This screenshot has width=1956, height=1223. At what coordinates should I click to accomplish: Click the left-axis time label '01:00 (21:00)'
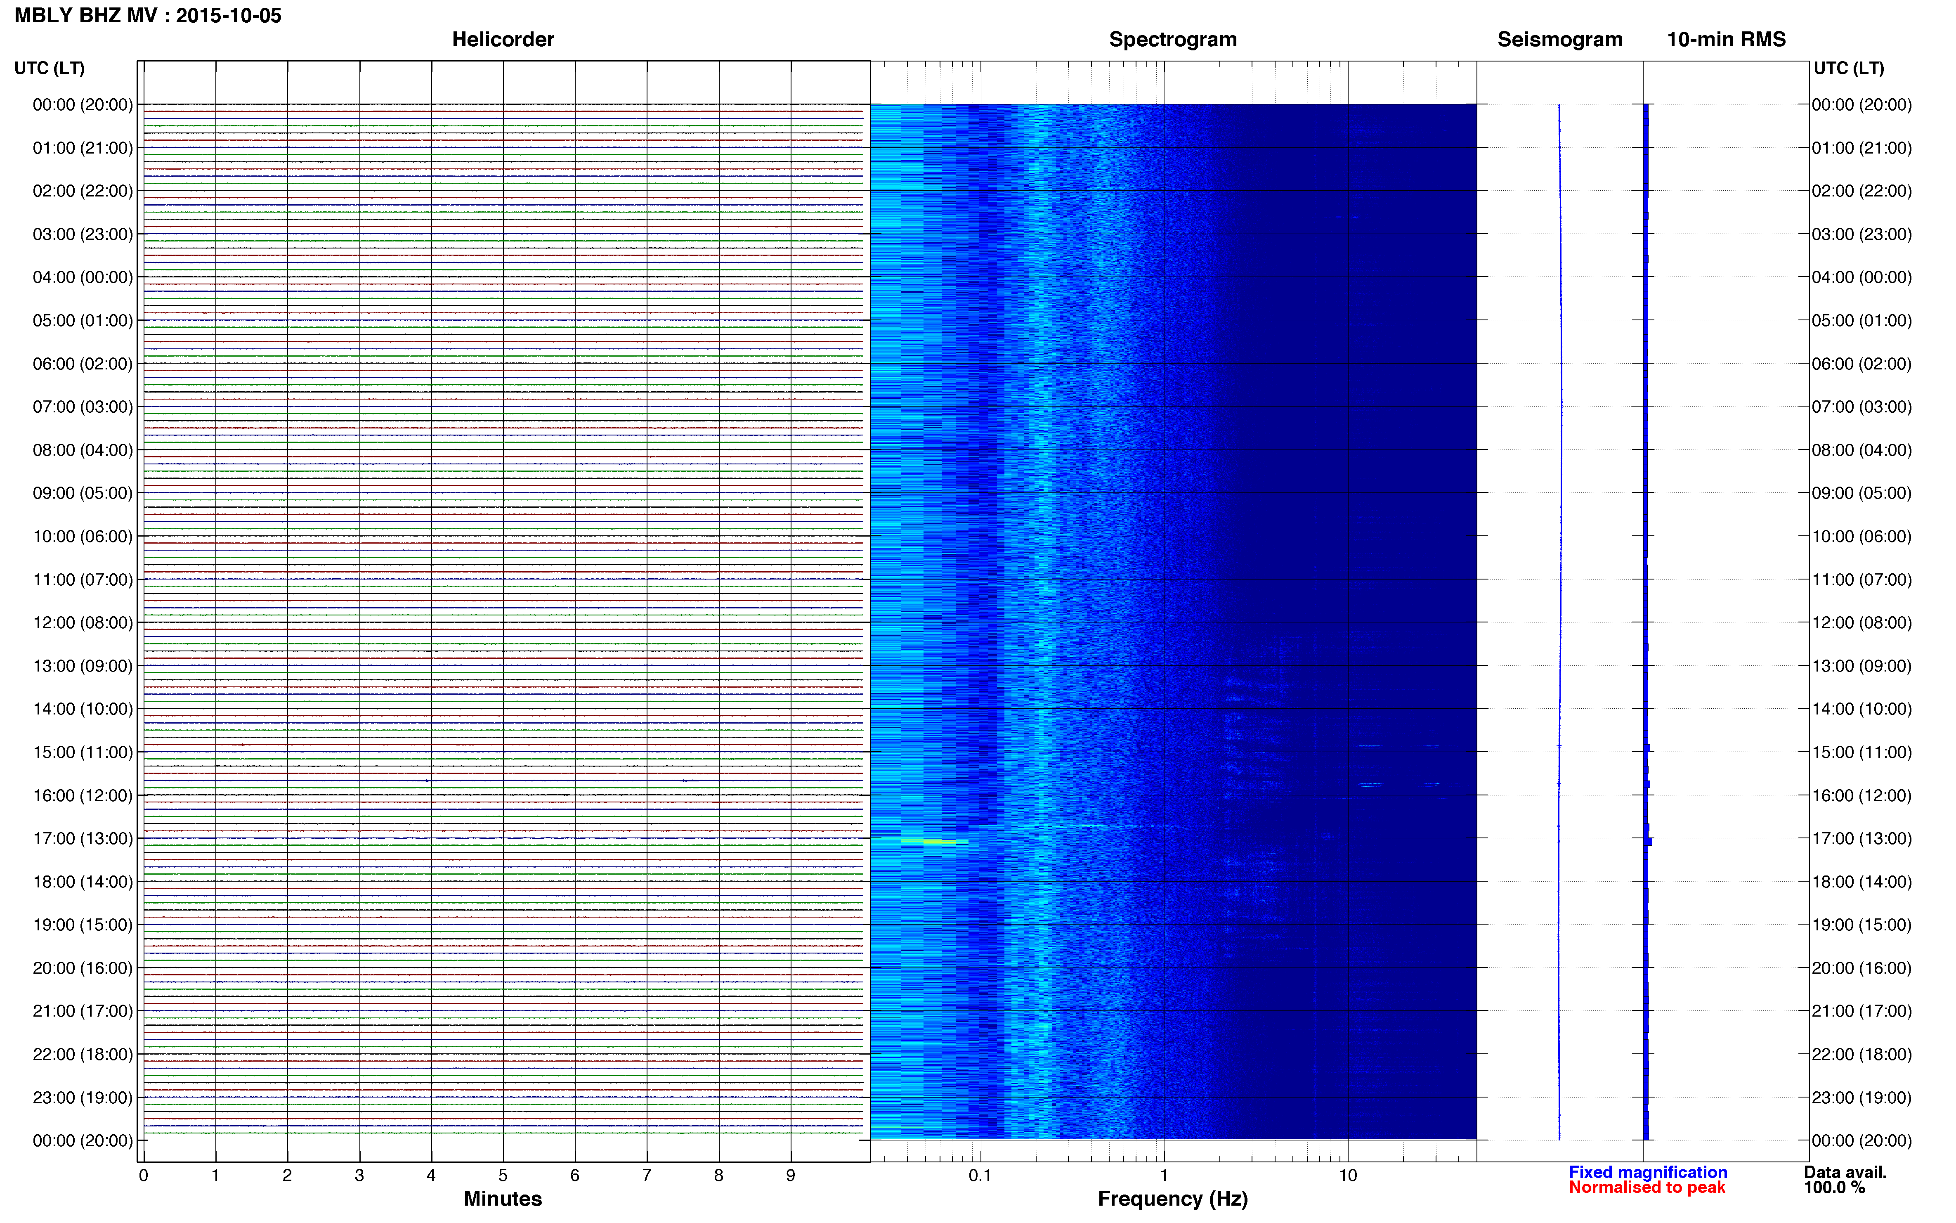83,148
